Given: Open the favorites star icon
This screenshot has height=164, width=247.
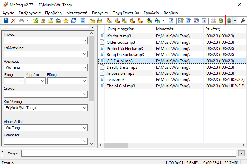Looking at the screenshot, I should [66, 21].
